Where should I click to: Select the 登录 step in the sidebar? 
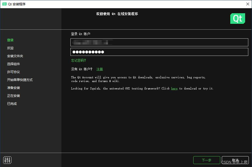coord(10,40)
